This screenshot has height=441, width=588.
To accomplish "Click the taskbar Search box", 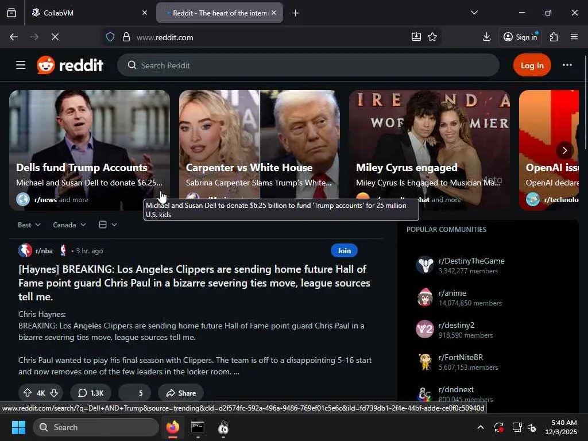I will coord(96,427).
